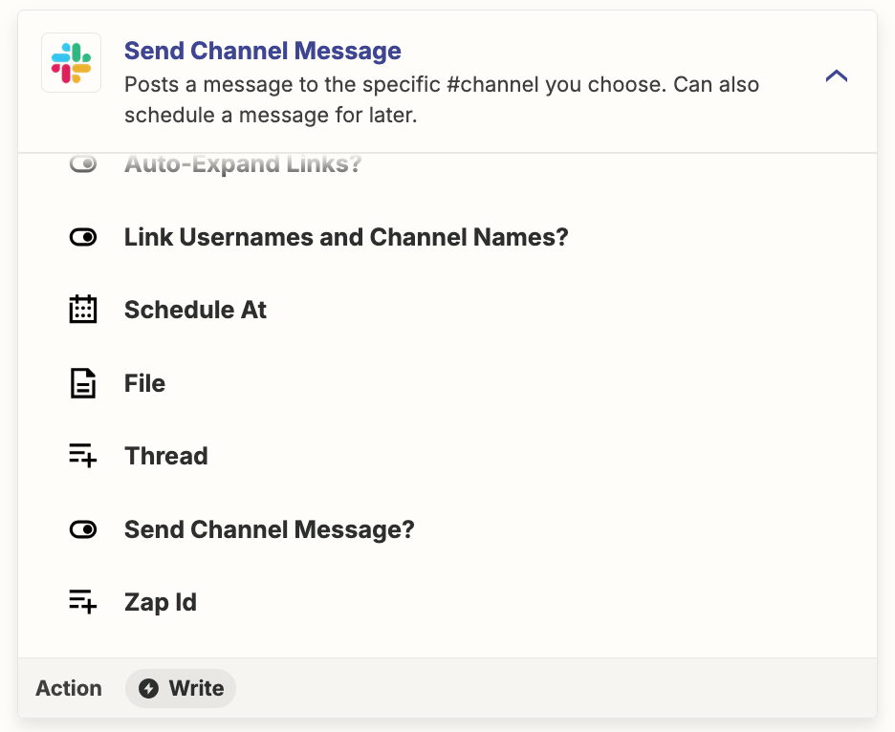
Task: Click the File document icon
Action: pos(83,383)
